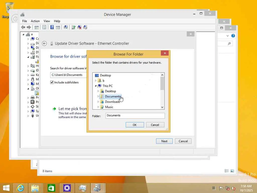The height and width of the screenshot is (193, 257).
Task: Select the USB controllers plug icon
Action: pos(33,116)
